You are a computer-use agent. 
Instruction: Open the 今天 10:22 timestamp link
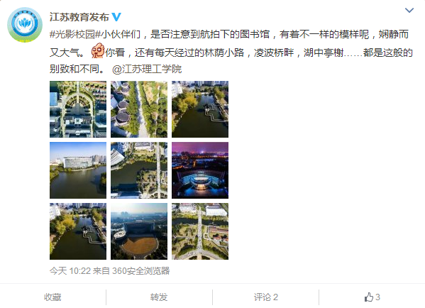[70, 270]
